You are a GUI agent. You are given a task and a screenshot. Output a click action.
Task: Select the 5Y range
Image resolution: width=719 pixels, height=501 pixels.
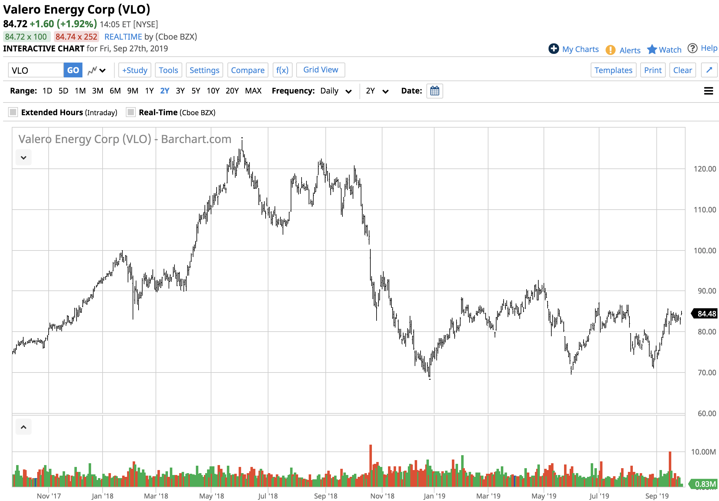click(x=196, y=91)
